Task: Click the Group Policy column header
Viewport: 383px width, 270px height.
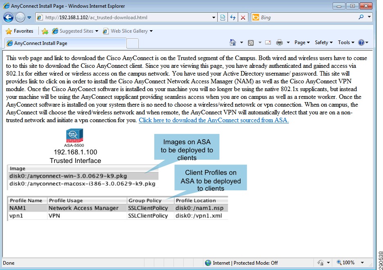Action: coord(151,201)
